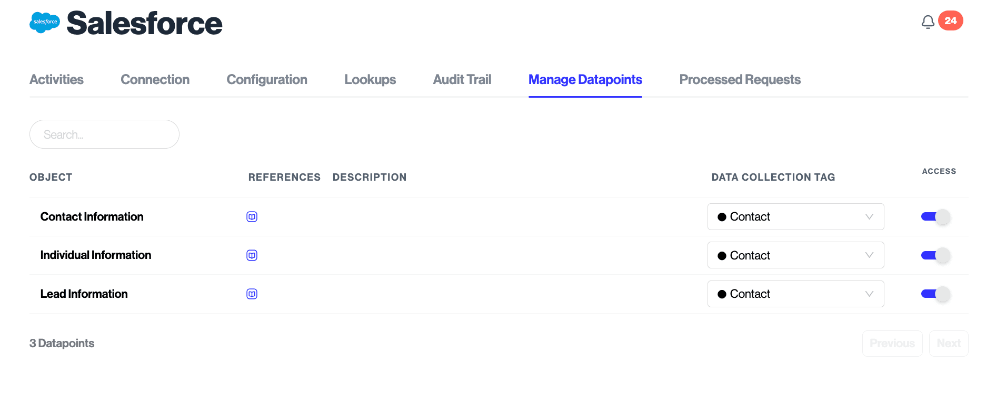Open the notifications bell icon
The width and height of the screenshot is (996, 395).
click(x=928, y=22)
